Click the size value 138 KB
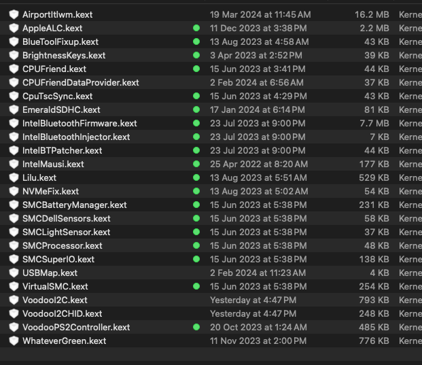 pyautogui.click(x=374, y=259)
